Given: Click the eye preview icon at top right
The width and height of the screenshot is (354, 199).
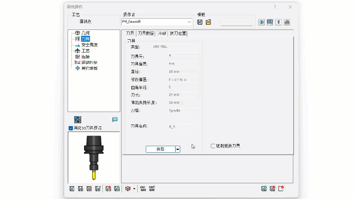Looking at the screenshot, I should click(270, 22).
